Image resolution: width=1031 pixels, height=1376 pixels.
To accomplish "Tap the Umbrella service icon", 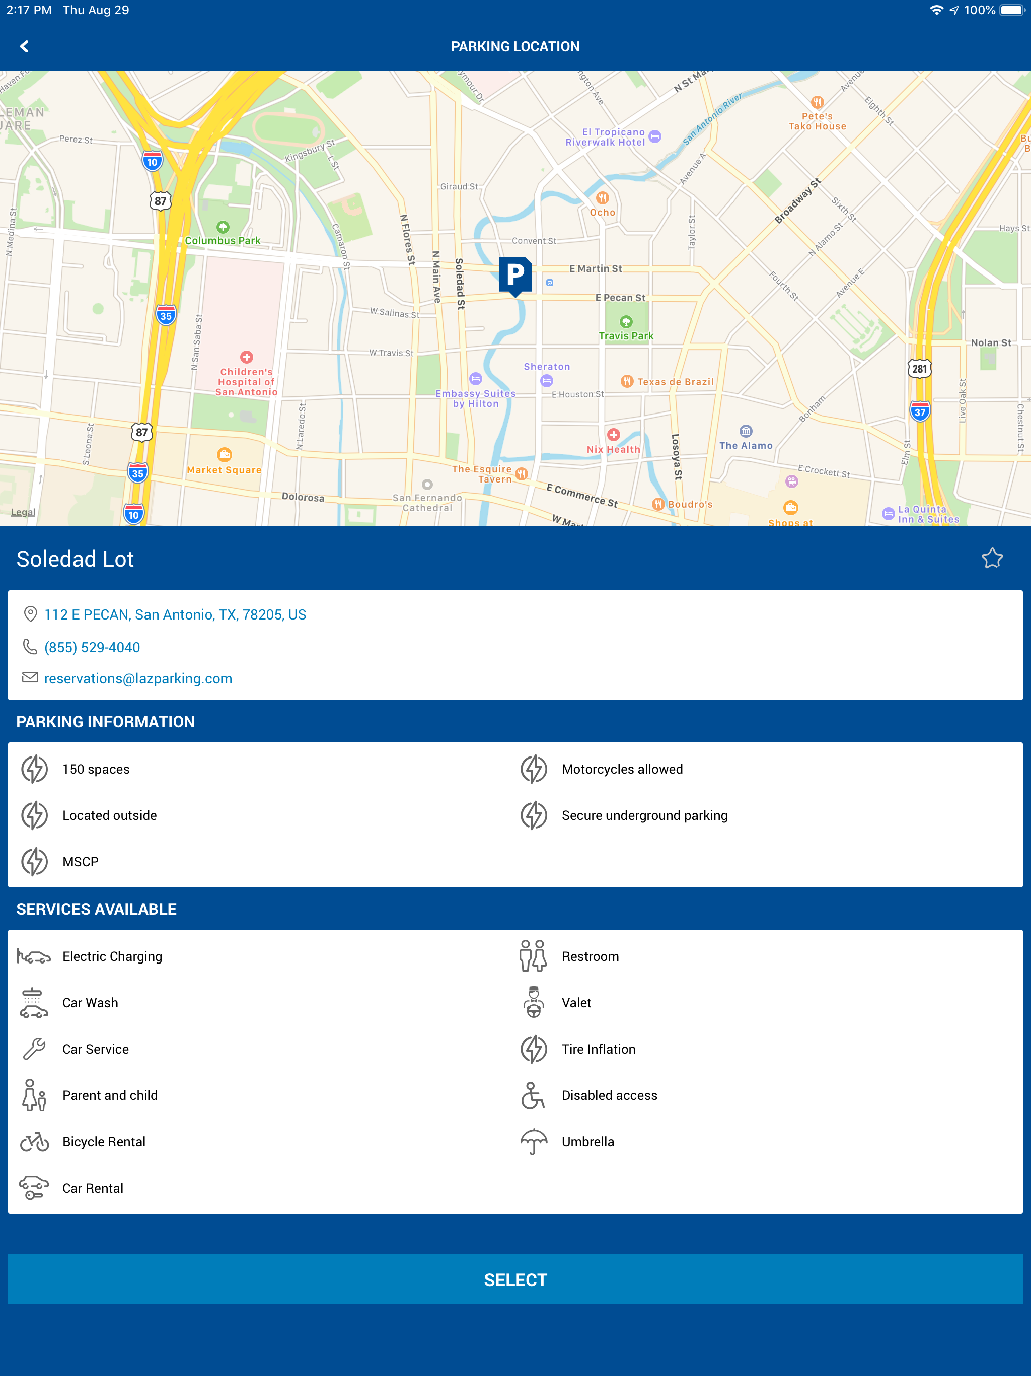I will pyautogui.click(x=533, y=1141).
